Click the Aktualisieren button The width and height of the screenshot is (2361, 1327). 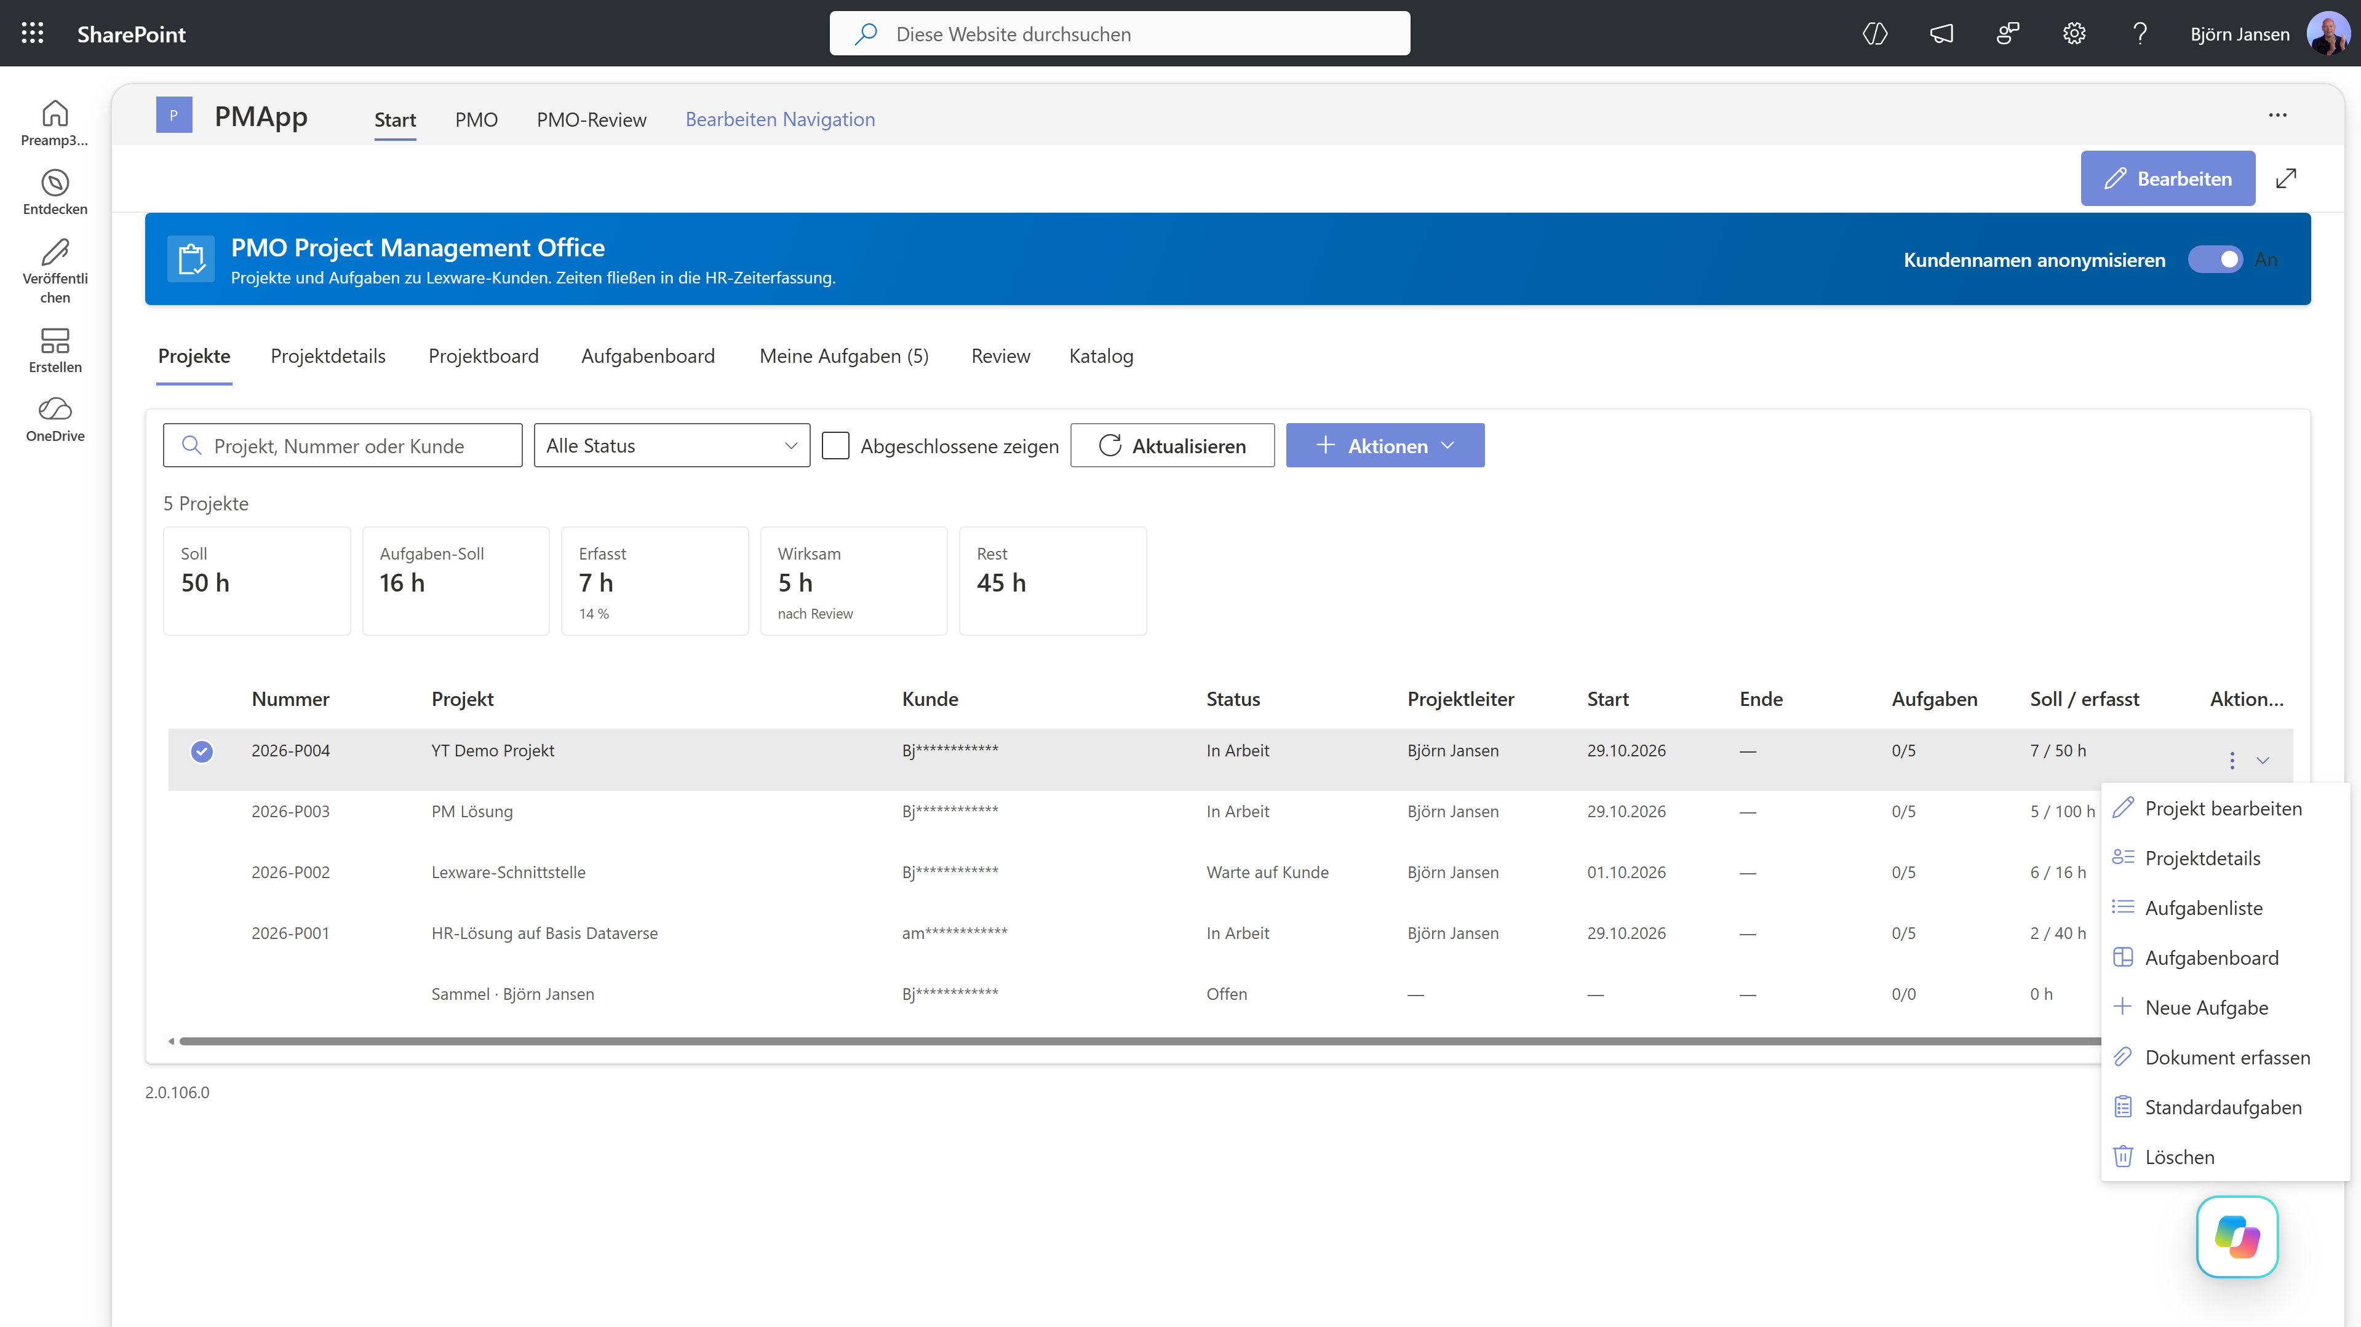coord(1173,445)
